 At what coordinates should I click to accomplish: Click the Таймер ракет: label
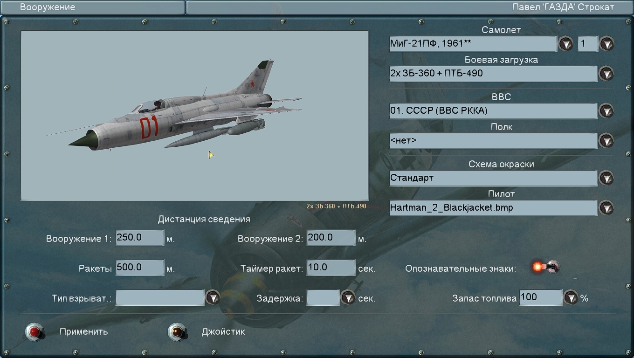pyautogui.click(x=272, y=268)
